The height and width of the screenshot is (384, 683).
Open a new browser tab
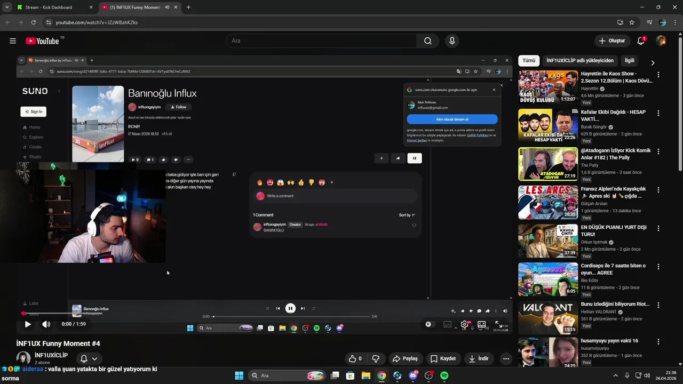coord(188,7)
